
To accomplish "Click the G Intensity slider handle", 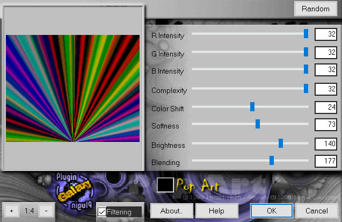I will pos(306,52).
